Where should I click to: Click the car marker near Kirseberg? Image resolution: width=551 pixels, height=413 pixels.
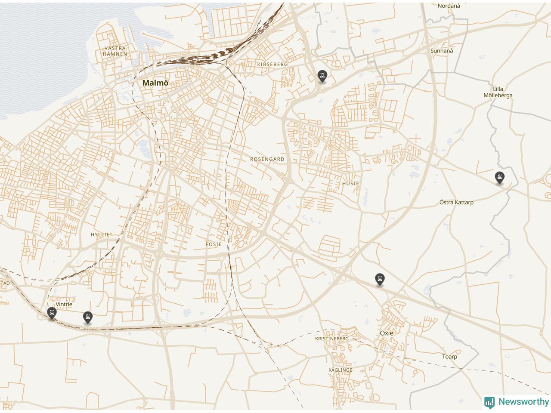(x=322, y=77)
